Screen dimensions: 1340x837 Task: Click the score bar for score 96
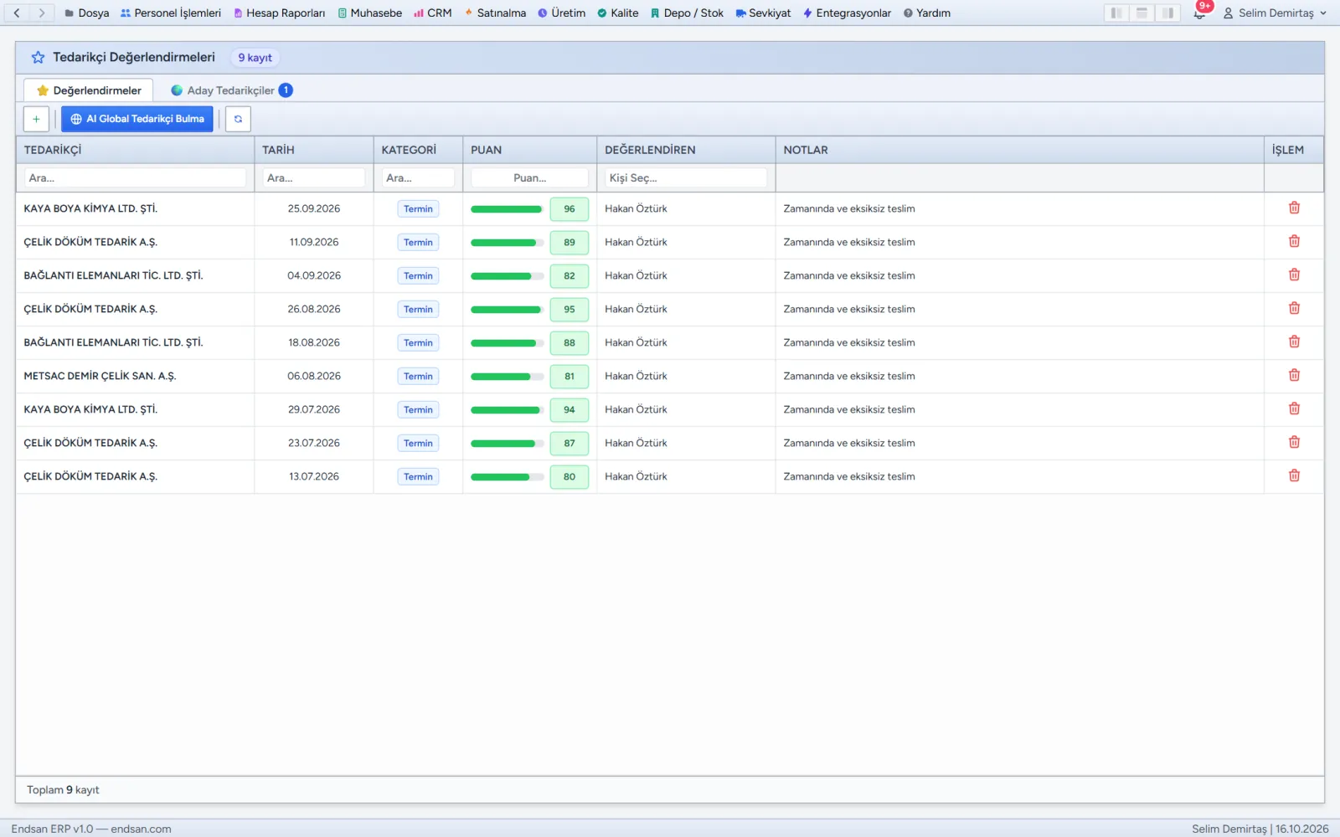pos(507,209)
